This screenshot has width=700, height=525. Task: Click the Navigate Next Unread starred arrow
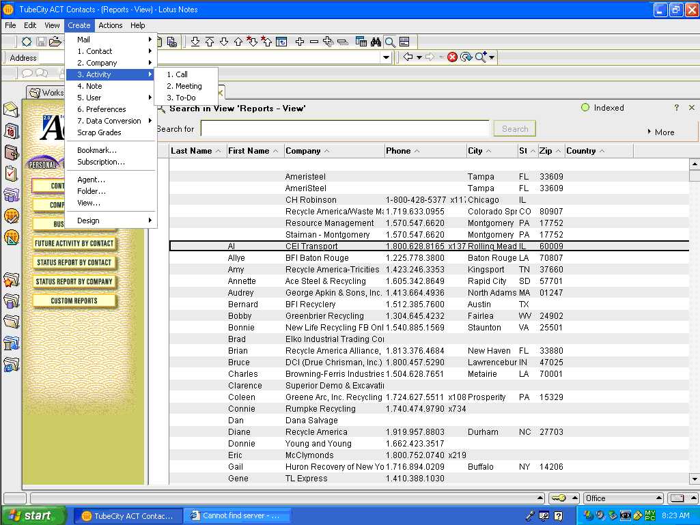click(253, 42)
